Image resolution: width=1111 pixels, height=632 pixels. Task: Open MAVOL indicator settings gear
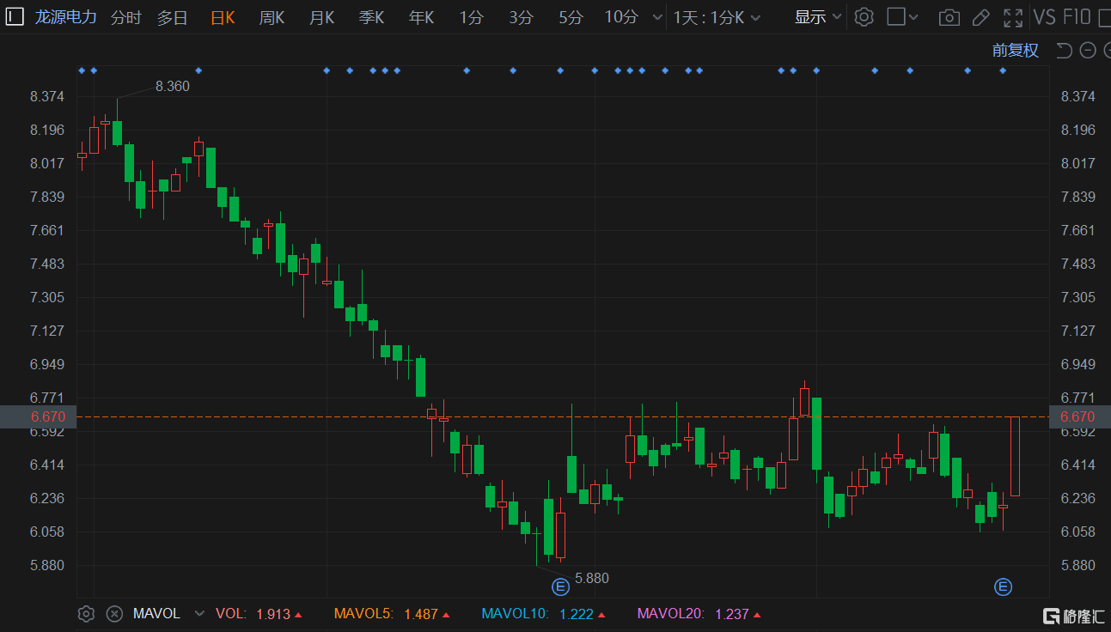[x=86, y=614]
